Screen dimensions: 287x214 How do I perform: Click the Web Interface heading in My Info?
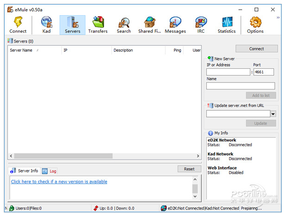pyautogui.click(x=222, y=168)
